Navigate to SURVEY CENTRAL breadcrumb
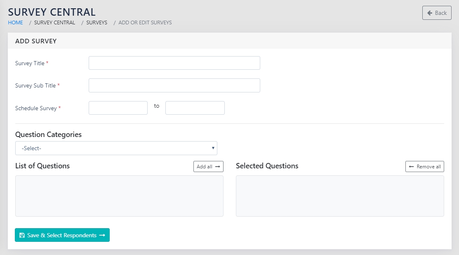The height and width of the screenshot is (255, 459). pos(54,23)
